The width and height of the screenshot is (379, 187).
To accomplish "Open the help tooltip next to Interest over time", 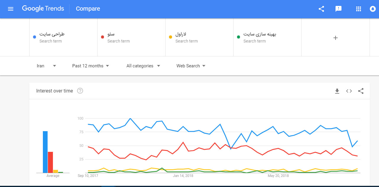I will 80,91.
